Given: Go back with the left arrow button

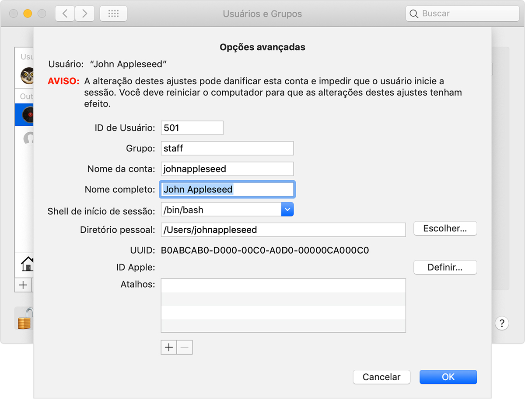Looking at the screenshot, I should coord(65,14).
